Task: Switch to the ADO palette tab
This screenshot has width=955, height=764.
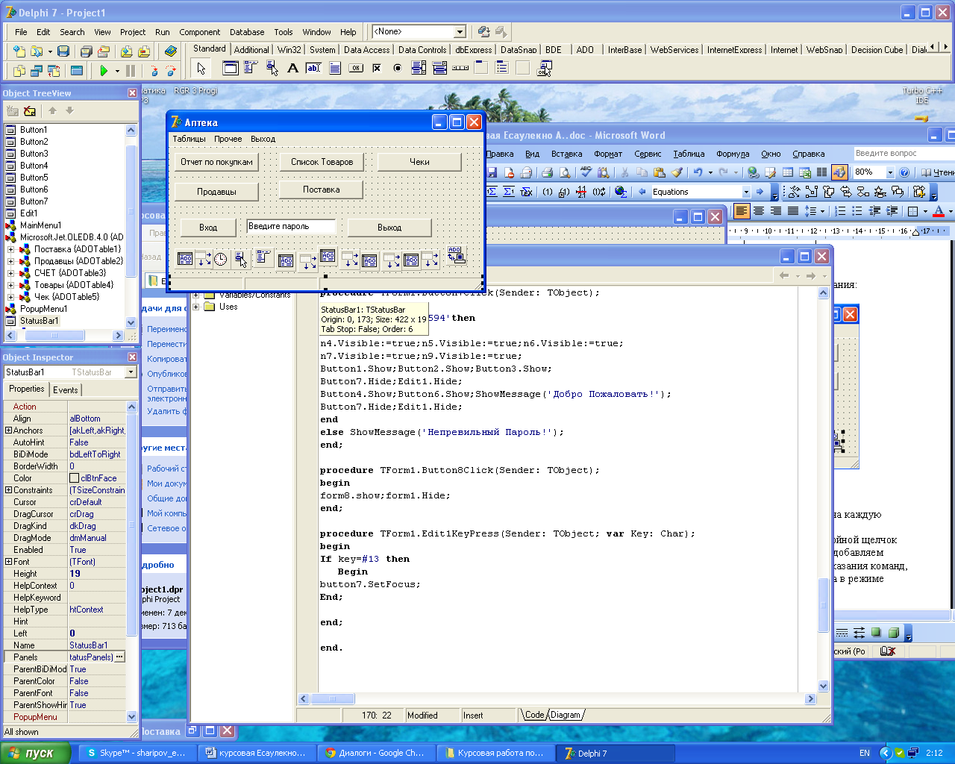Action: pyautogui.click(x=585, y=50)
